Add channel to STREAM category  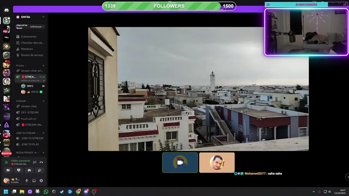pyautogui.click(x=43, y=101)
